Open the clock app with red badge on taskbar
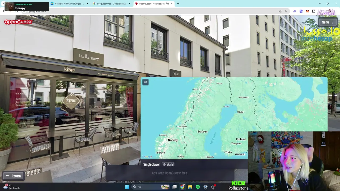Screen dimensions: 340x191 (213, 187)
